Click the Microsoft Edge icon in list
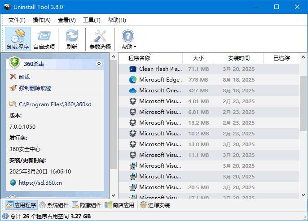 (133, 80)
